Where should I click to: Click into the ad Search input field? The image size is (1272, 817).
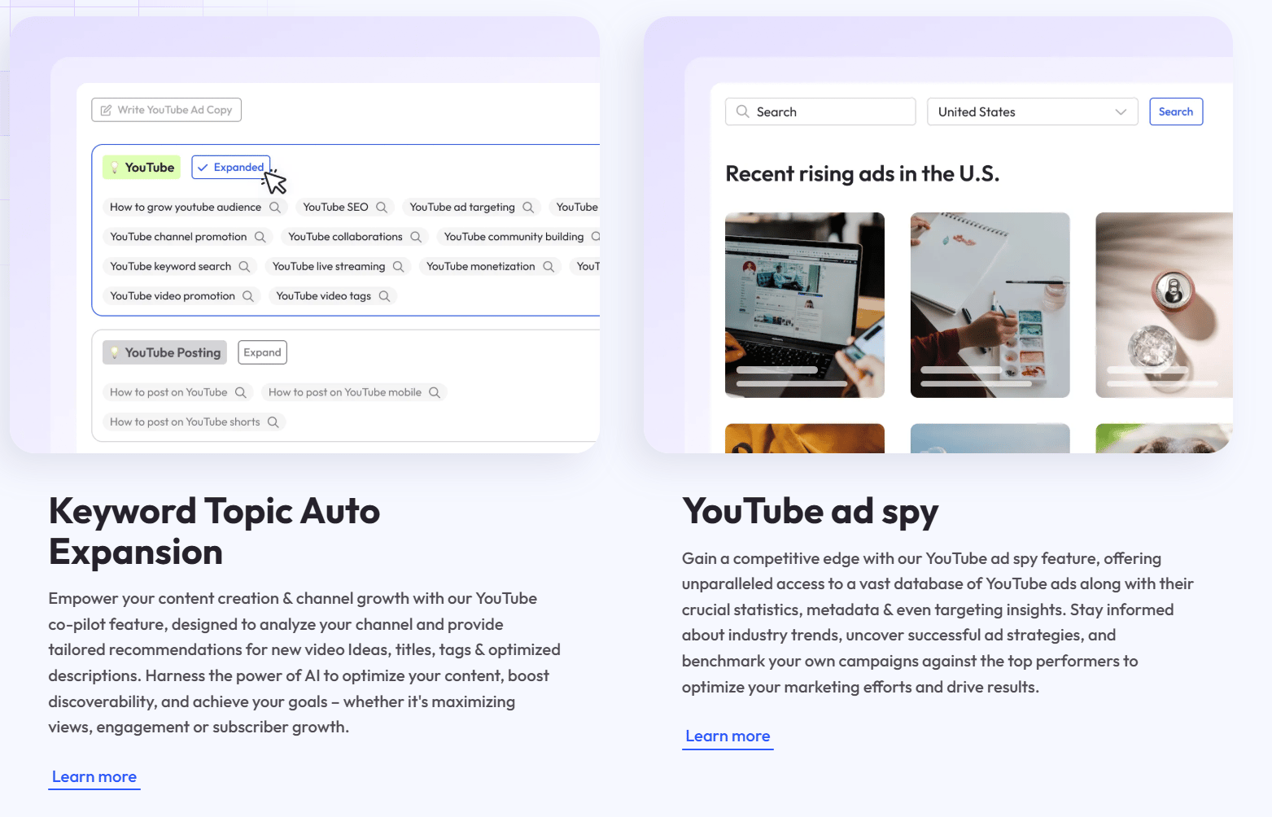point(820,111)
